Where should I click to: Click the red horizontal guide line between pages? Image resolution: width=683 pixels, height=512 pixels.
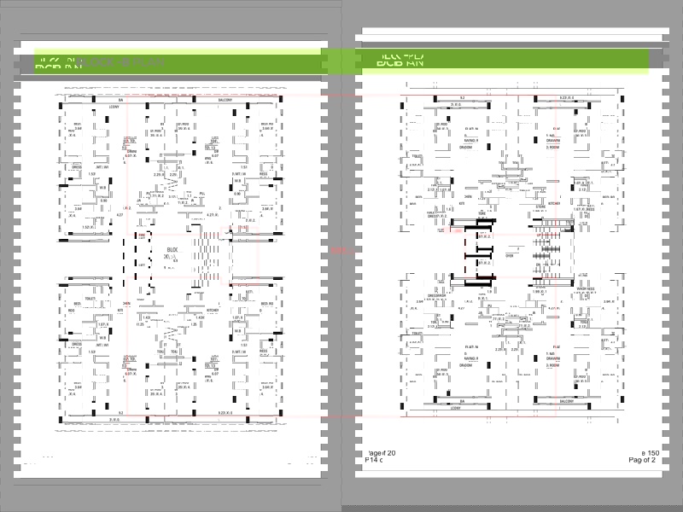click(x=343, y=251)
